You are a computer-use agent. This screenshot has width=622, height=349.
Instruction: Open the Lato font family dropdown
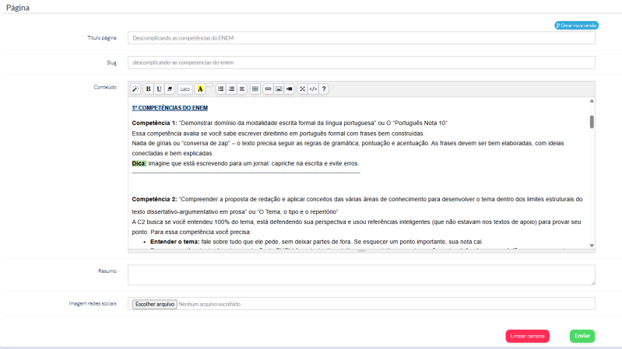point(184,89)
